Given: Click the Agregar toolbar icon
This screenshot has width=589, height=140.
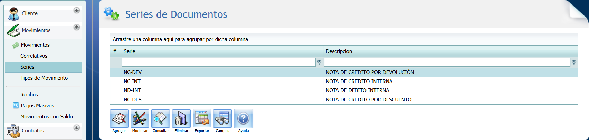Looking at the screenshot, I should coord(119,118).
